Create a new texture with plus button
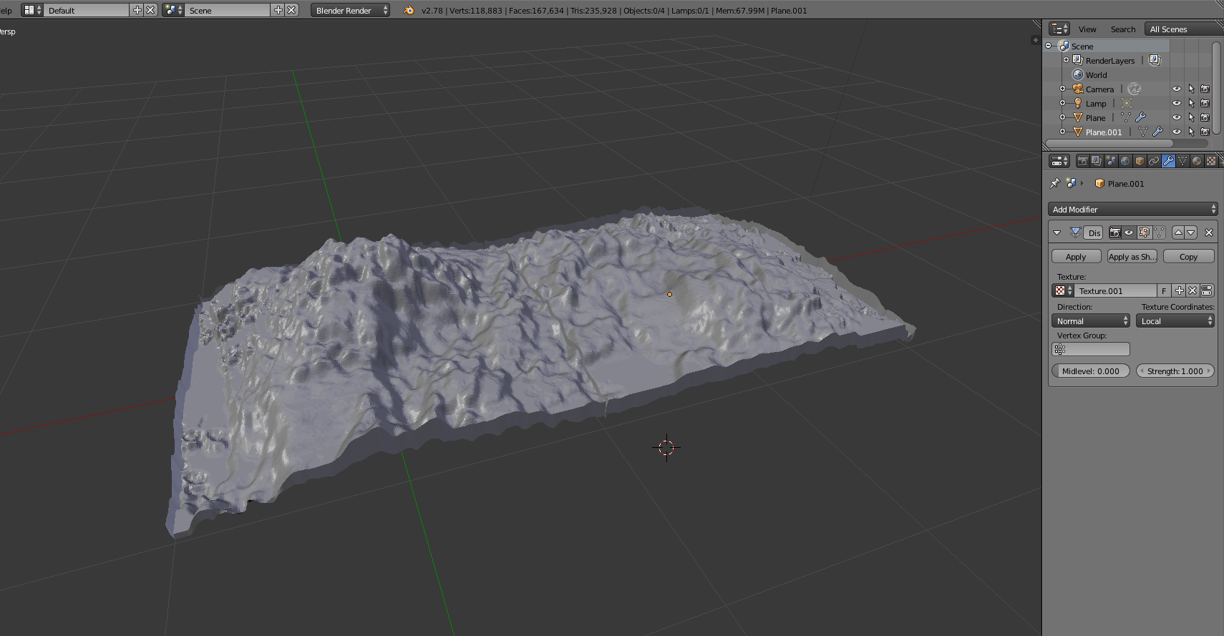Viewport: 1224px width, 636px height. point(1180,290)
